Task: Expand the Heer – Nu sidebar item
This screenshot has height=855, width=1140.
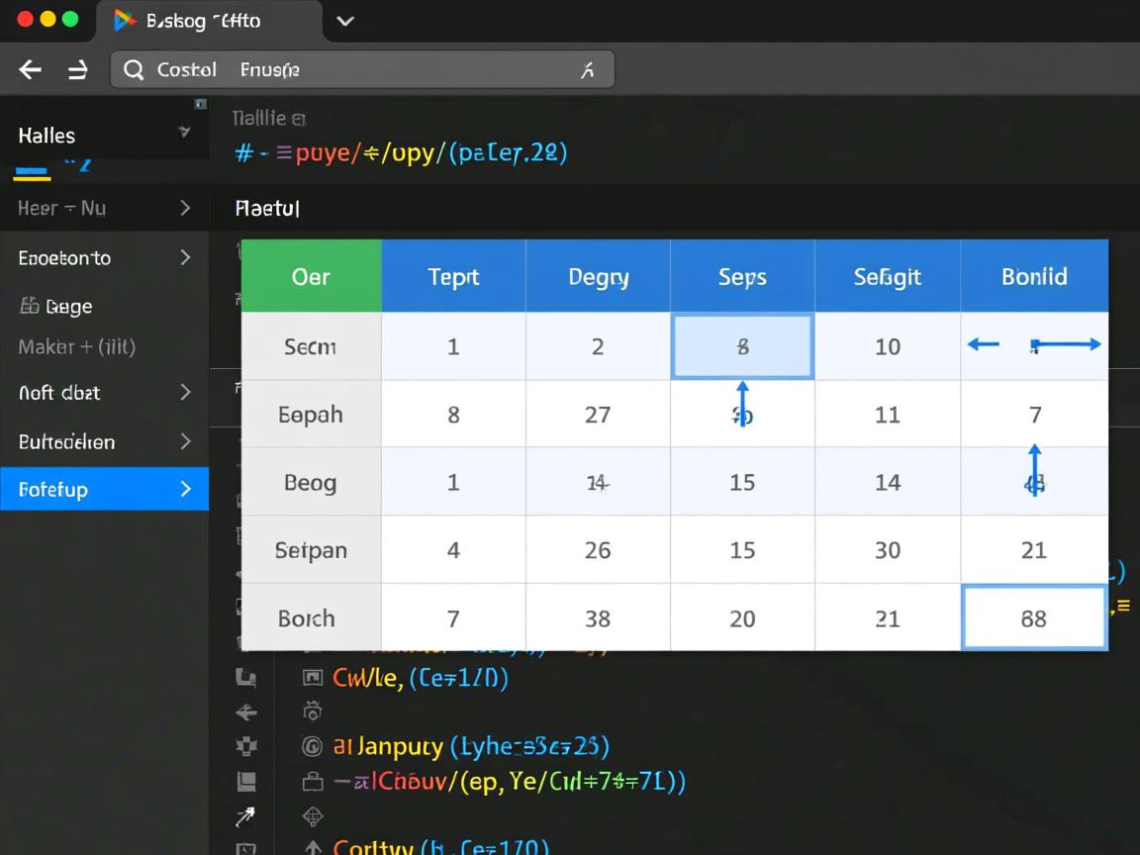Action: pyautogui.click(x=185, y=208)
